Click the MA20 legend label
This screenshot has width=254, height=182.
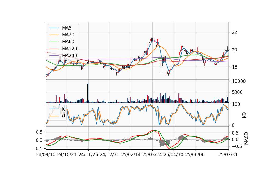pyautogui.click(x=68, y=35)
